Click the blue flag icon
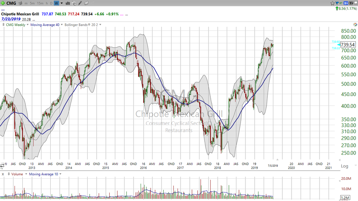Viewport: 358px width, 201px height. tap(337, 3)
